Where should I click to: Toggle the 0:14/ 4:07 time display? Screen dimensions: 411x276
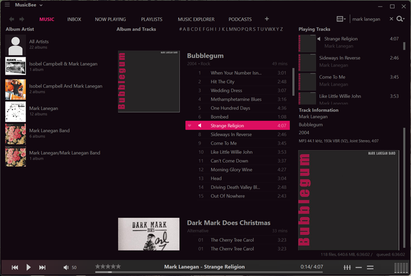pos(312,267)
